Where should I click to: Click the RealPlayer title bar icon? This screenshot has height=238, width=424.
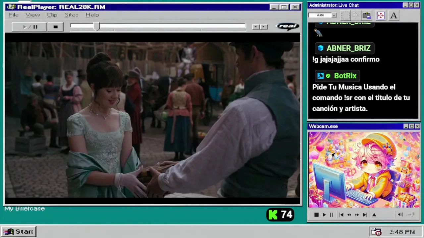11,7
